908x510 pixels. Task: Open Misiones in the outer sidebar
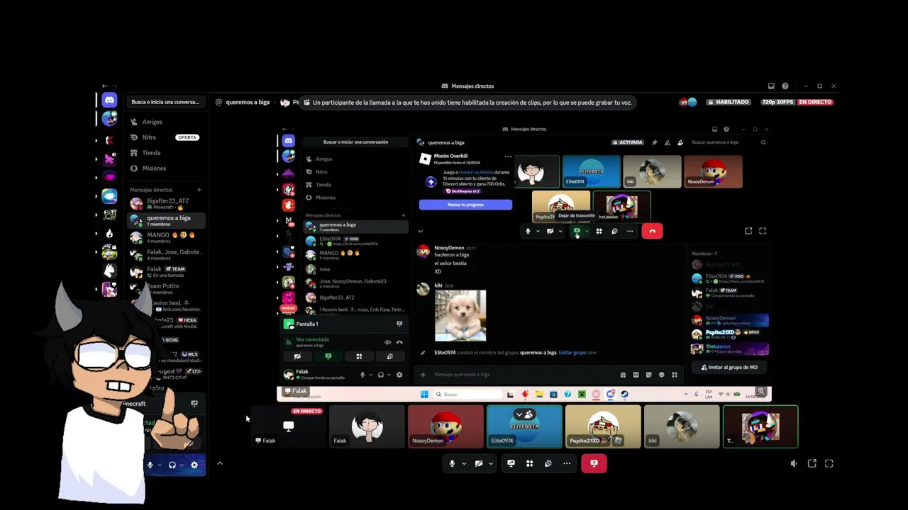pyautogui.click(x=167, y=169)
